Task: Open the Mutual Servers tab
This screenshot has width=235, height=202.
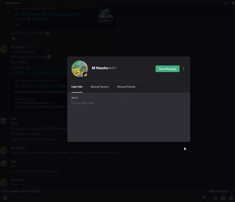Action: point(100,87)
